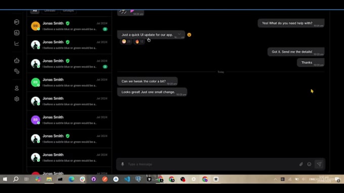344x193 pixels.
Task: Click the fire emoji reaction chip
Action: [139, 41]
